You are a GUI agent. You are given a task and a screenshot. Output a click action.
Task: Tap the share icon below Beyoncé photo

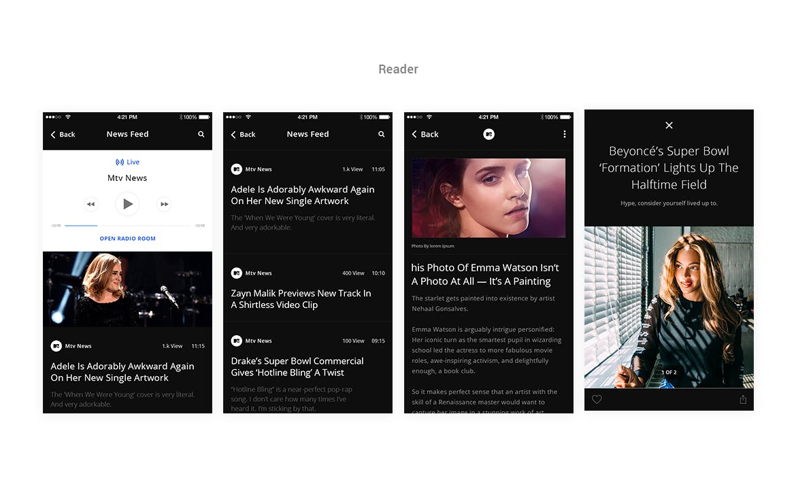pos(743,399)
